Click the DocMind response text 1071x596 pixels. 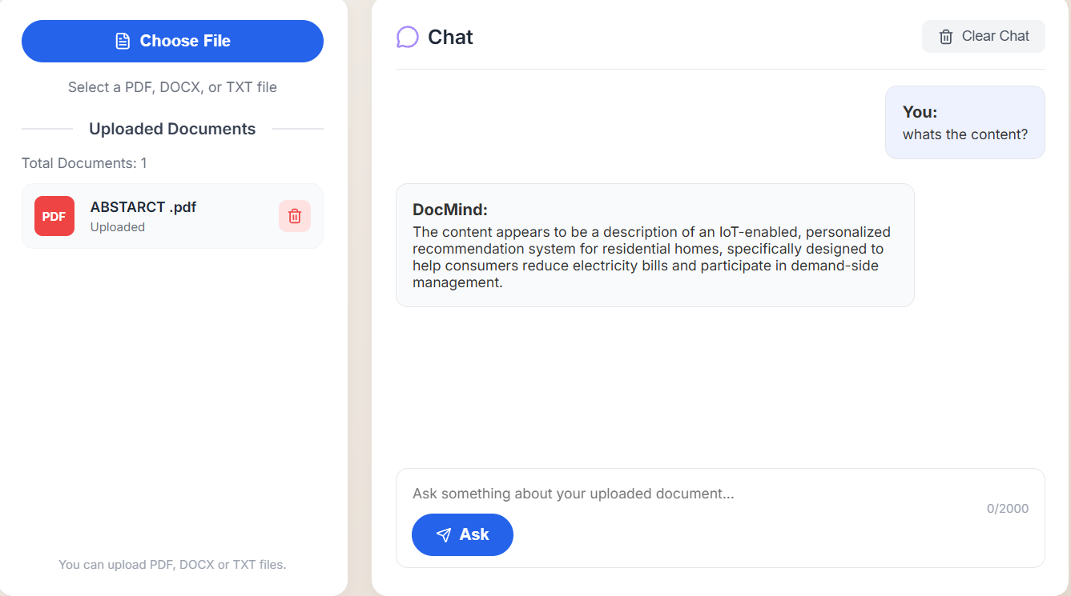click(x=652, y=257)
